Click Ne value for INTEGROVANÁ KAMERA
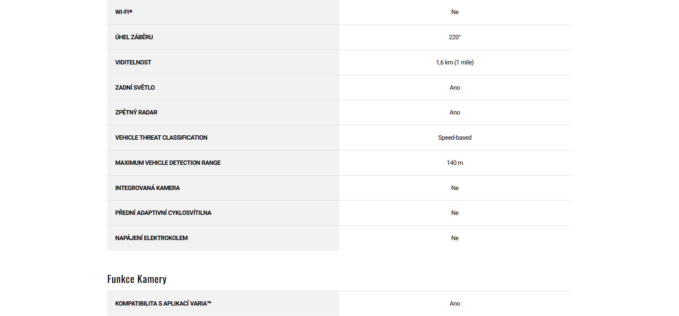The image size is (679, 316). [455, 188]
